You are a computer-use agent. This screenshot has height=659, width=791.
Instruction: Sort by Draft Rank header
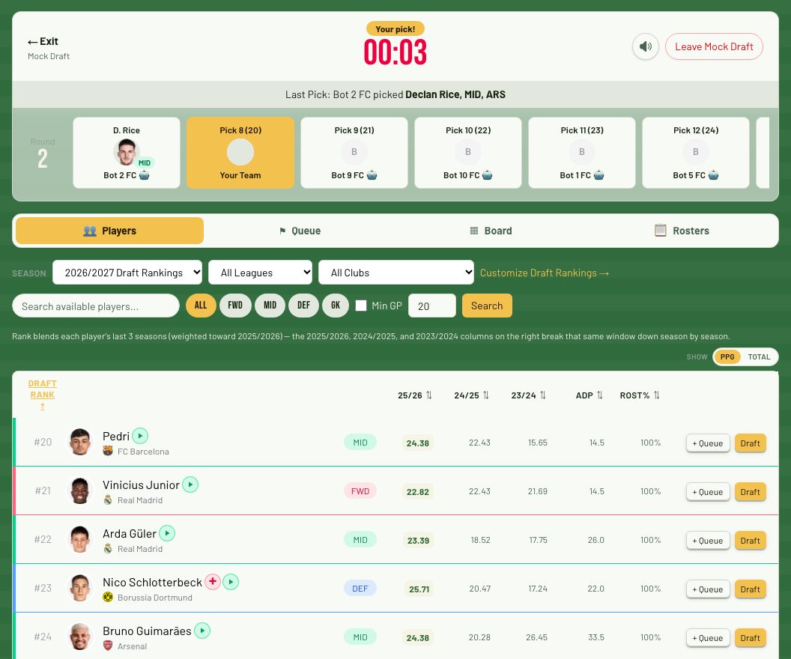(43, 395)
